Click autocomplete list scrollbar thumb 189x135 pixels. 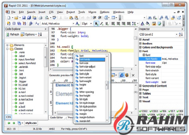107,85
